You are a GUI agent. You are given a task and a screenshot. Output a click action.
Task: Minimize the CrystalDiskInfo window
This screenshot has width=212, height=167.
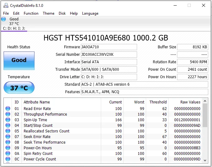point(175,5)
